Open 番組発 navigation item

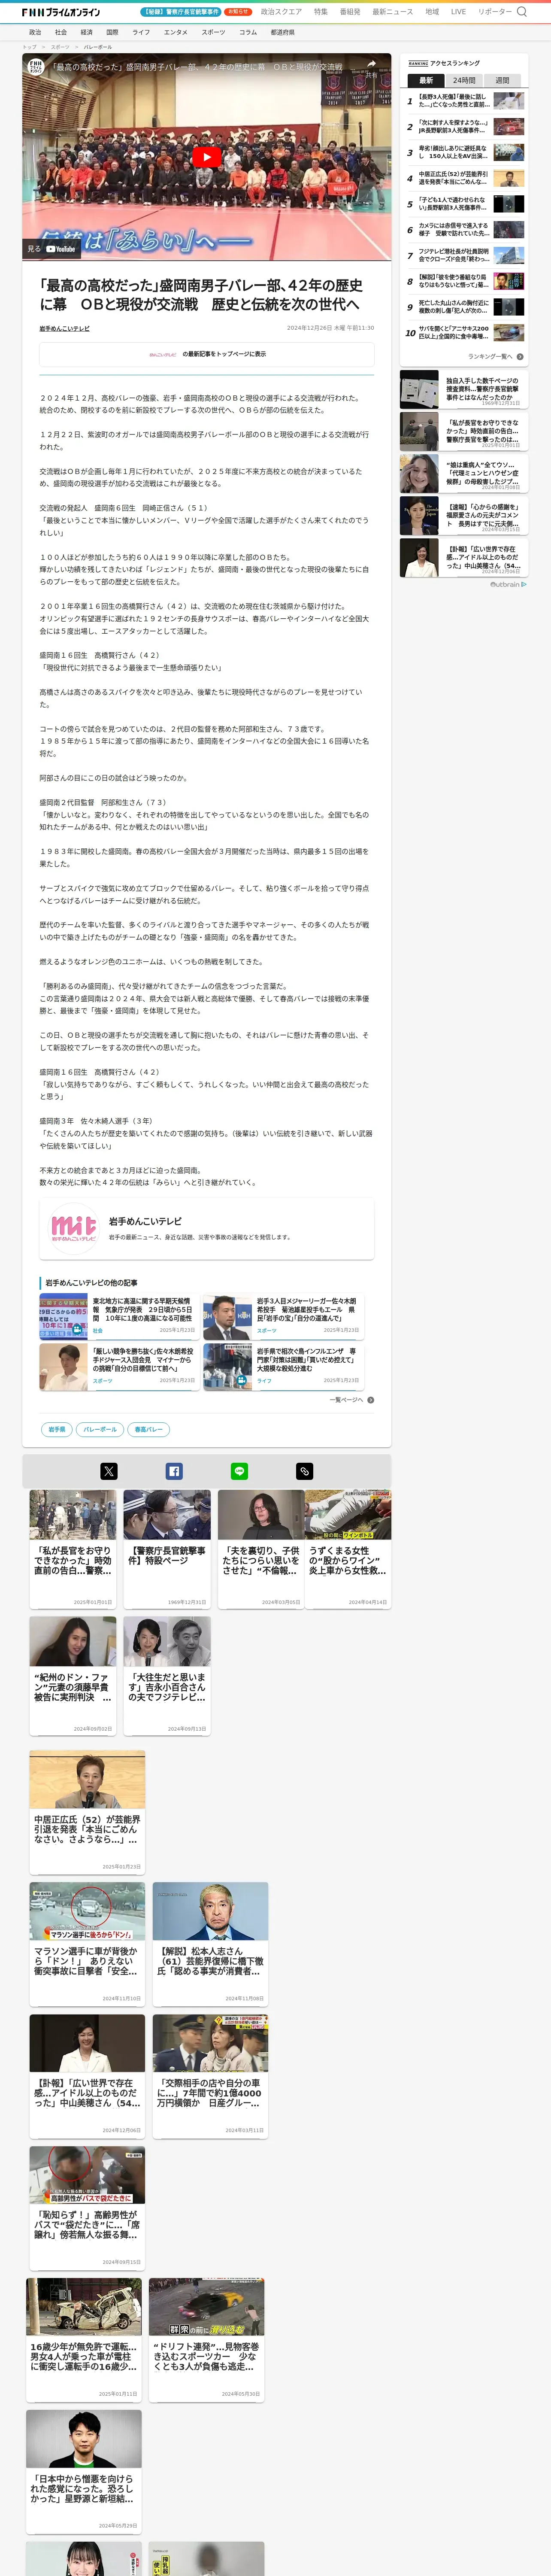tap(350, 12)
